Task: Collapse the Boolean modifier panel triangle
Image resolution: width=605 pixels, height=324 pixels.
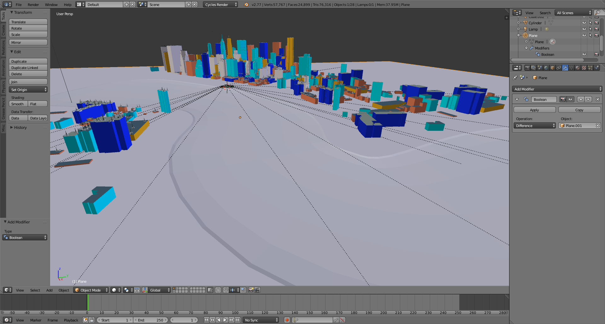Action: coord(517,99)
